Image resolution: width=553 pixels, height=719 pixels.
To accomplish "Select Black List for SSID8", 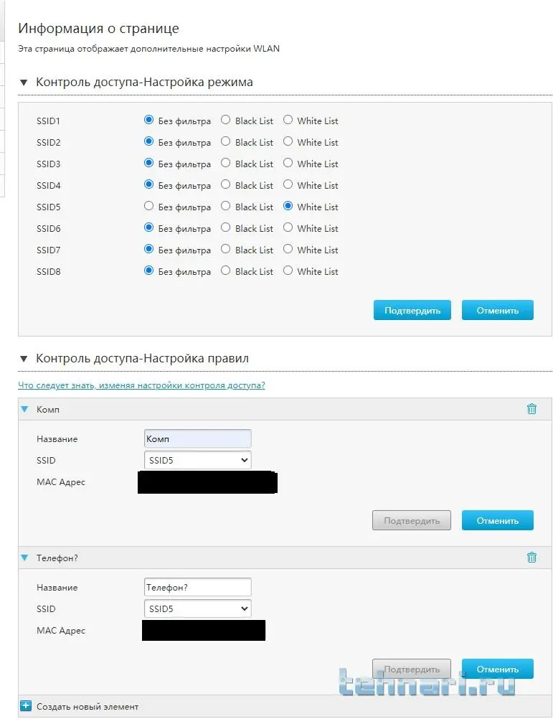I will tap(225, 271).
